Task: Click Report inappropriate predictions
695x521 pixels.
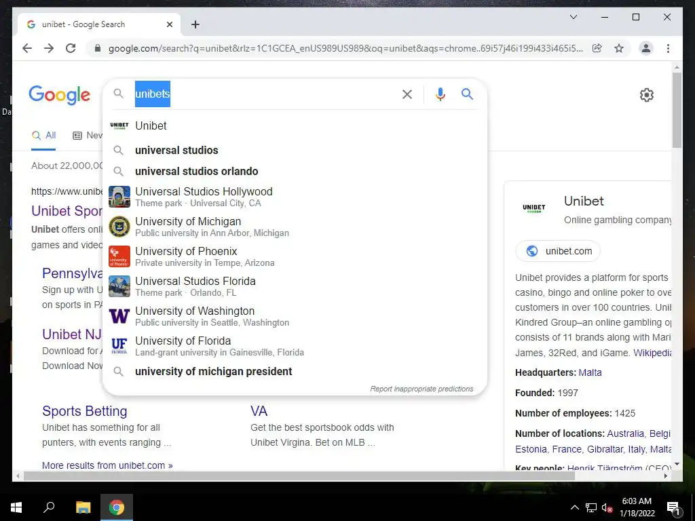Action: tap(421, 389)
